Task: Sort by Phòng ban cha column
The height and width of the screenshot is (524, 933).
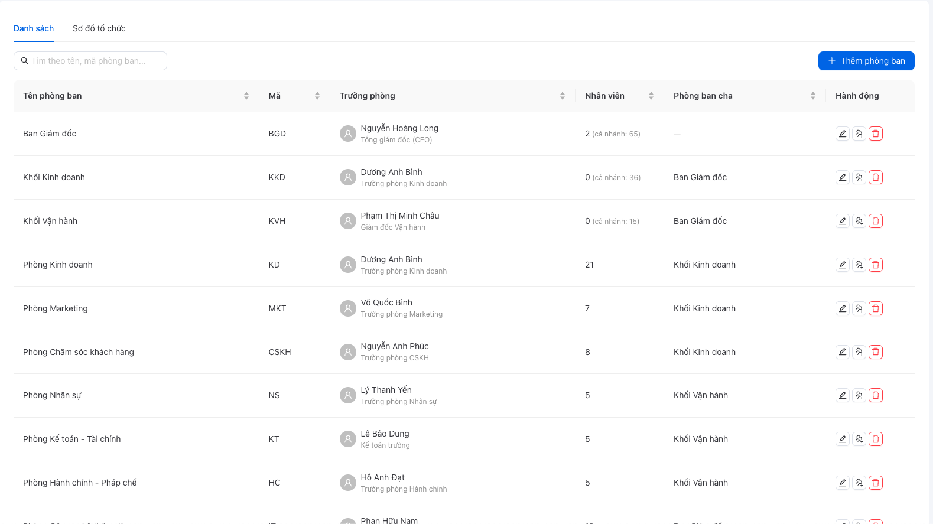Action: coord(813,96)
